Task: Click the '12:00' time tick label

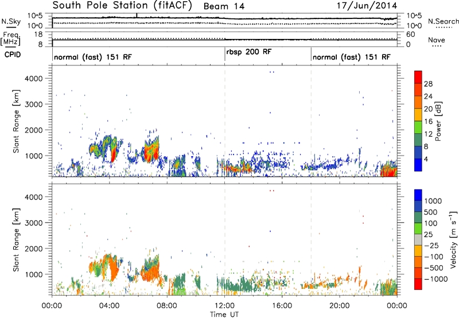Action: (224, 306)
